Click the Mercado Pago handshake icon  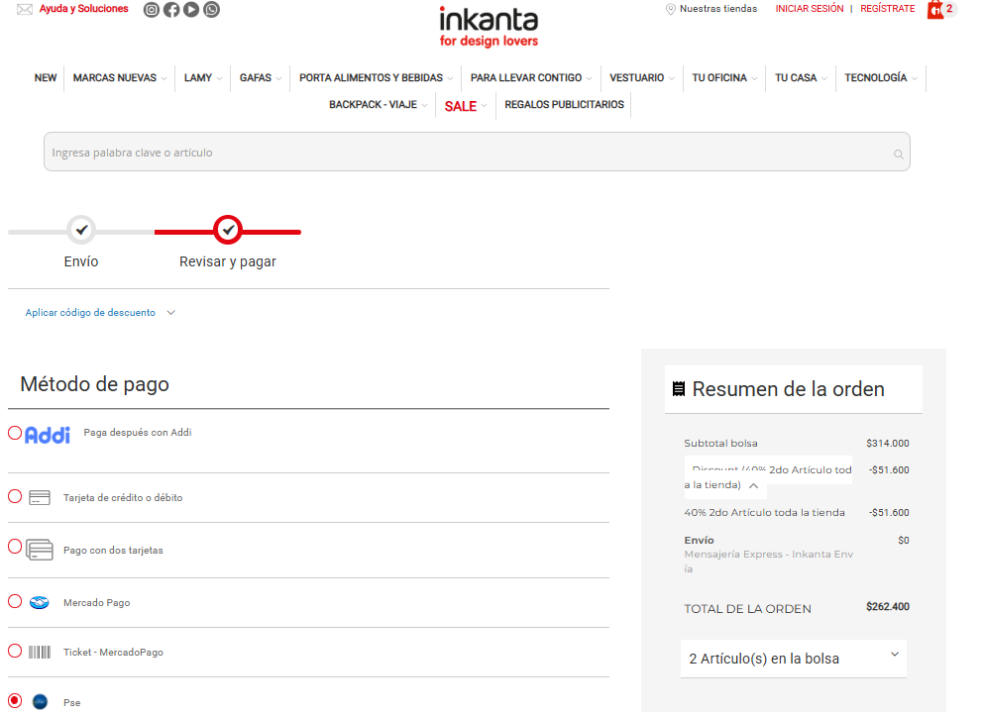click(40, 603)
